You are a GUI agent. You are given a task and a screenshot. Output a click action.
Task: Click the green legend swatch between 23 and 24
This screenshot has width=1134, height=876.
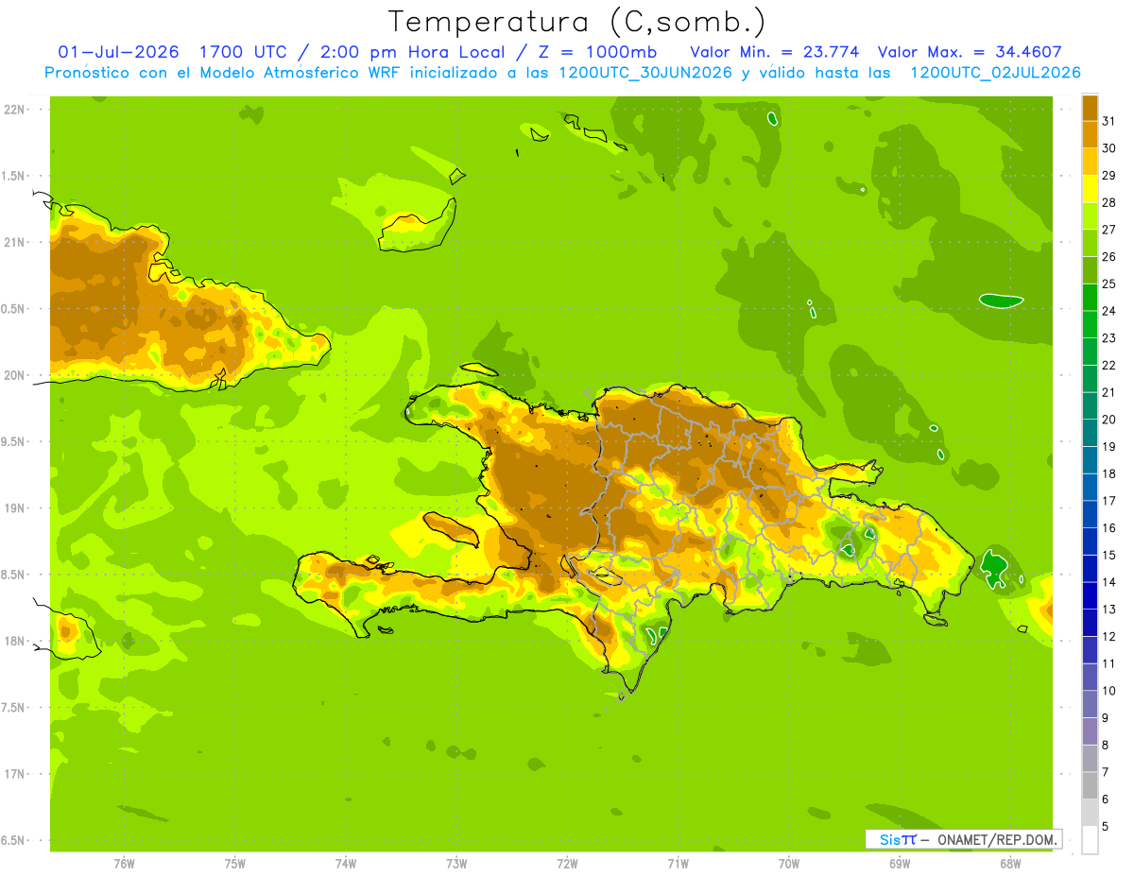point(1090,325)
